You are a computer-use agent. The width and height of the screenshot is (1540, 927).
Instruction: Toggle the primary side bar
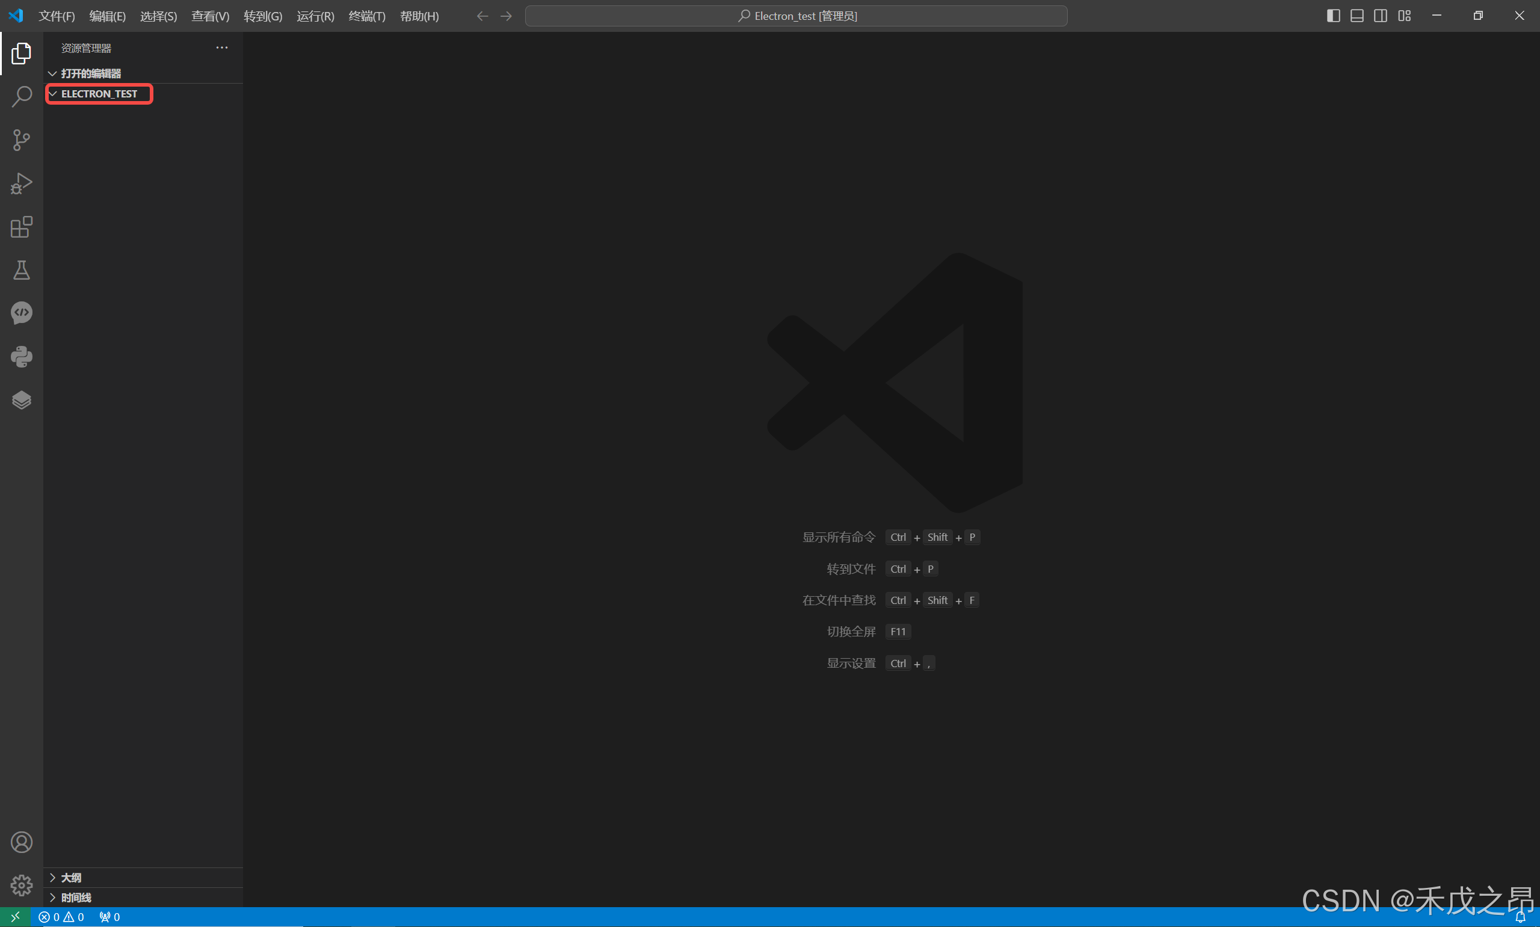tap(1333, 16)
